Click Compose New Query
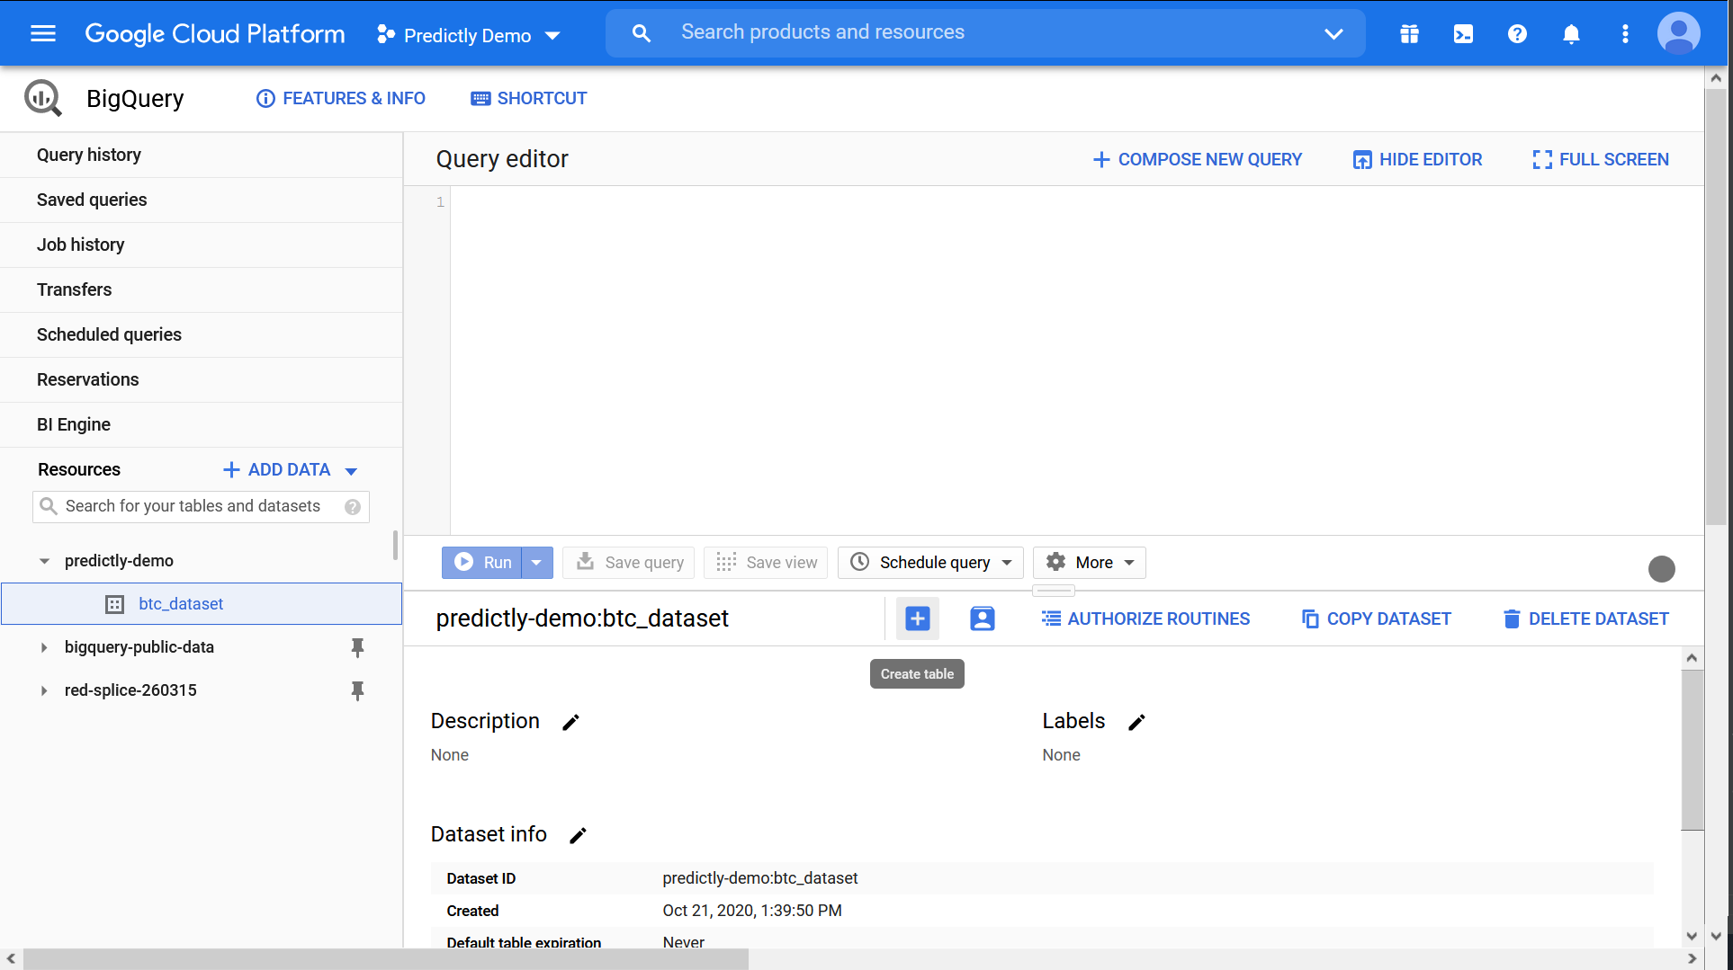The width and height of the screenshot is (1733, 970). [x=1197, y=159]
